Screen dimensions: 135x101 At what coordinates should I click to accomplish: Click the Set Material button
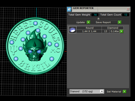click(x=114, y=91)
